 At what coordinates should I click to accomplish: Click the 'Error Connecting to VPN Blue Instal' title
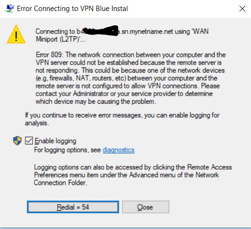click(72, 9)
